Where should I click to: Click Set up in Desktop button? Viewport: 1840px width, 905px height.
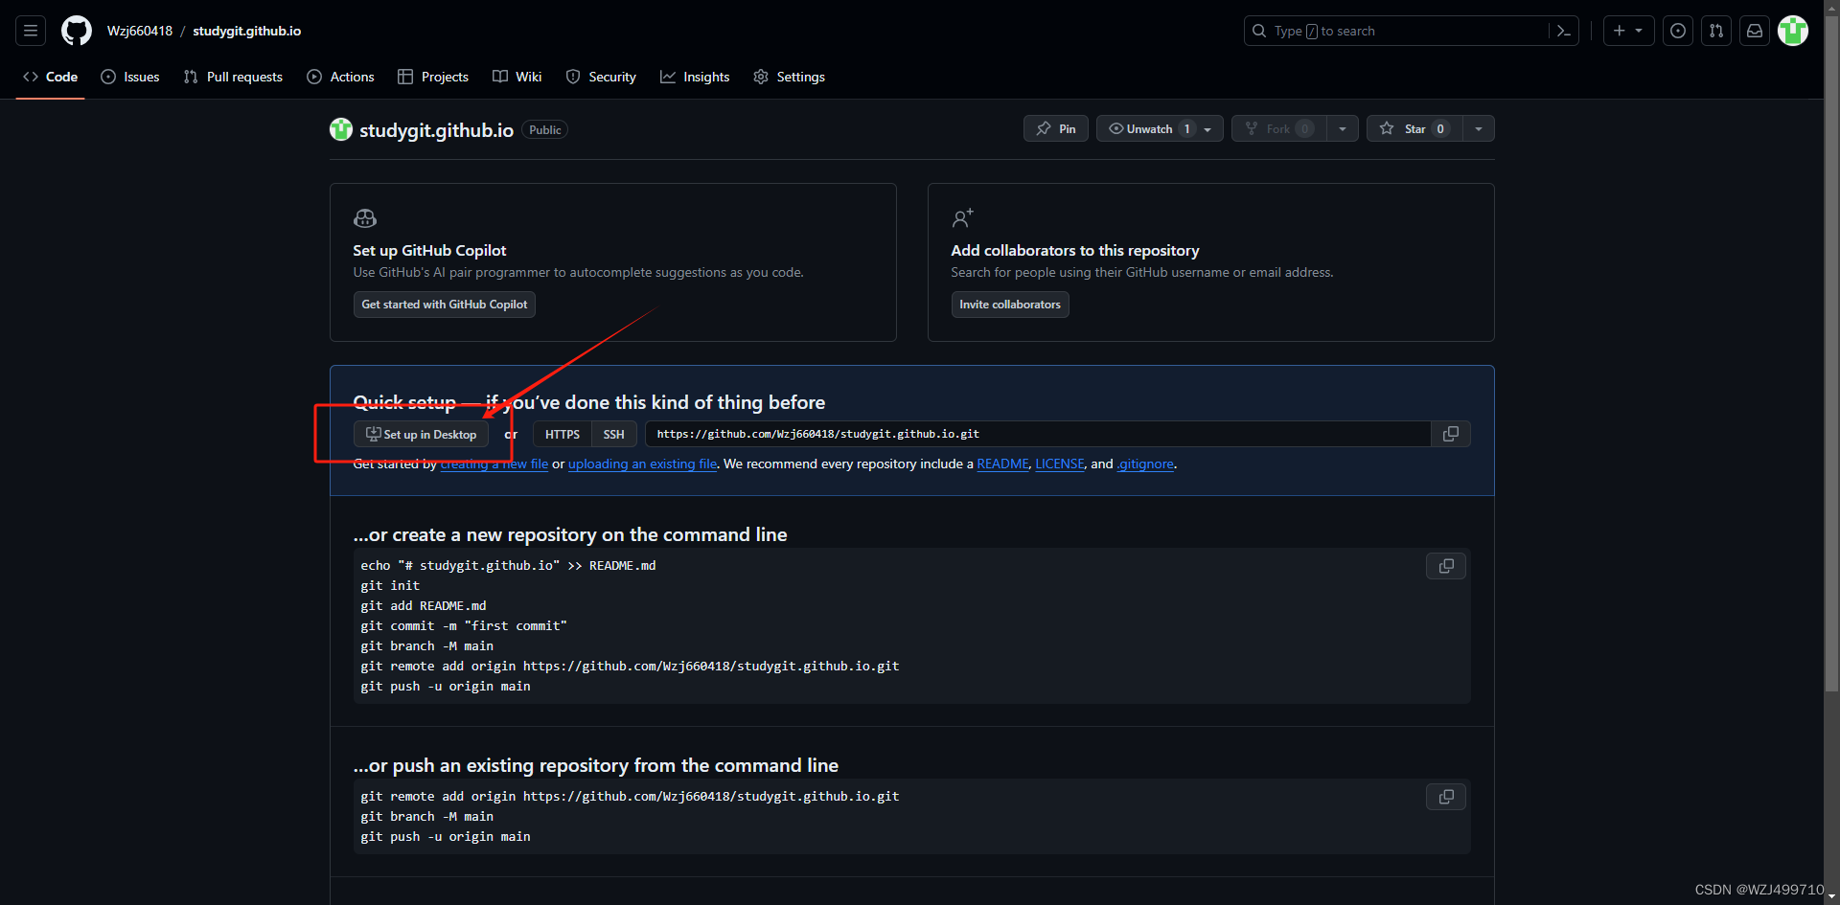(422, 434)
